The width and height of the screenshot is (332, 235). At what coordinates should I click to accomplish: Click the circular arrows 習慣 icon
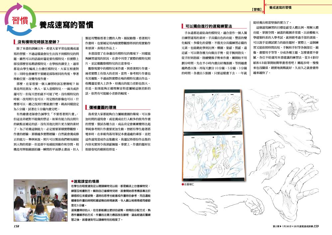(x=20, y=20)
